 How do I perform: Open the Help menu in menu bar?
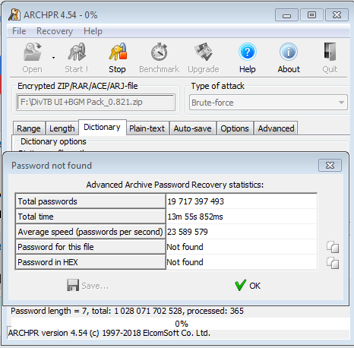coord(93,31)
